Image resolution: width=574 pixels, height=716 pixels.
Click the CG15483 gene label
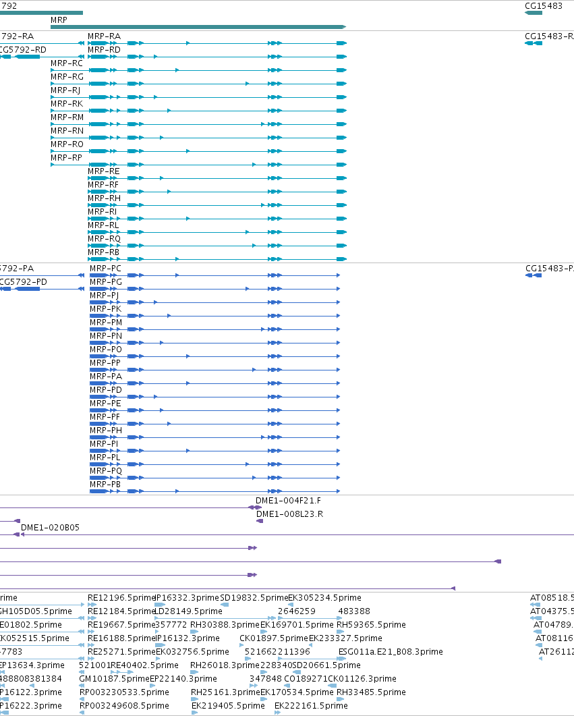tap(544, 6)
